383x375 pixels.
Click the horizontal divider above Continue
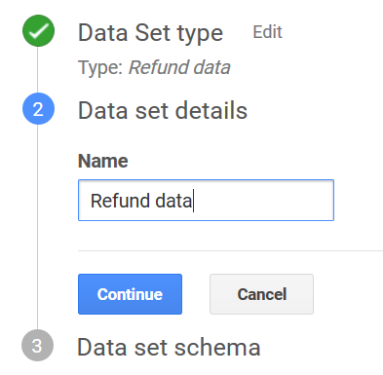click(230, 250)
